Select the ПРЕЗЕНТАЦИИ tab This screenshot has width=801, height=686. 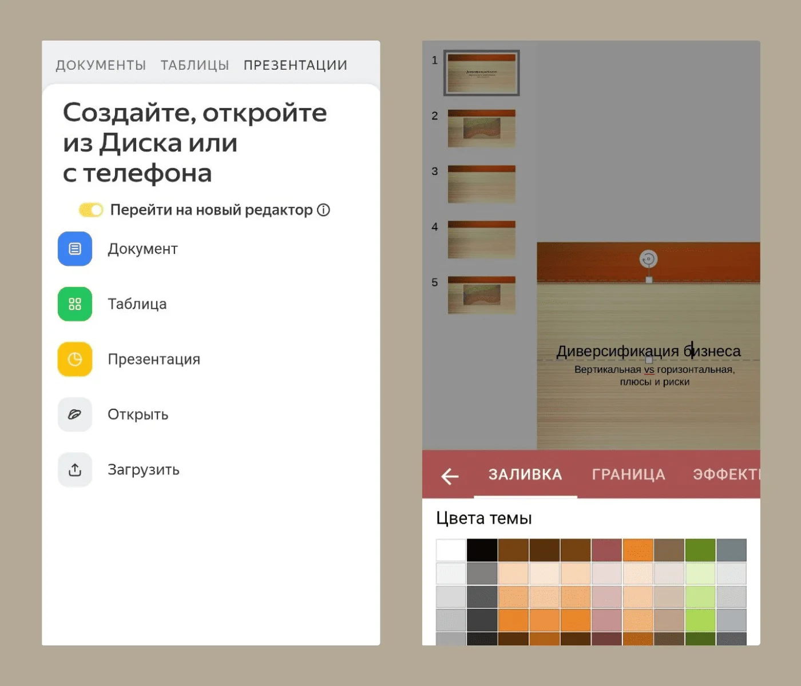pyautogui.click(x=295, y=65)
